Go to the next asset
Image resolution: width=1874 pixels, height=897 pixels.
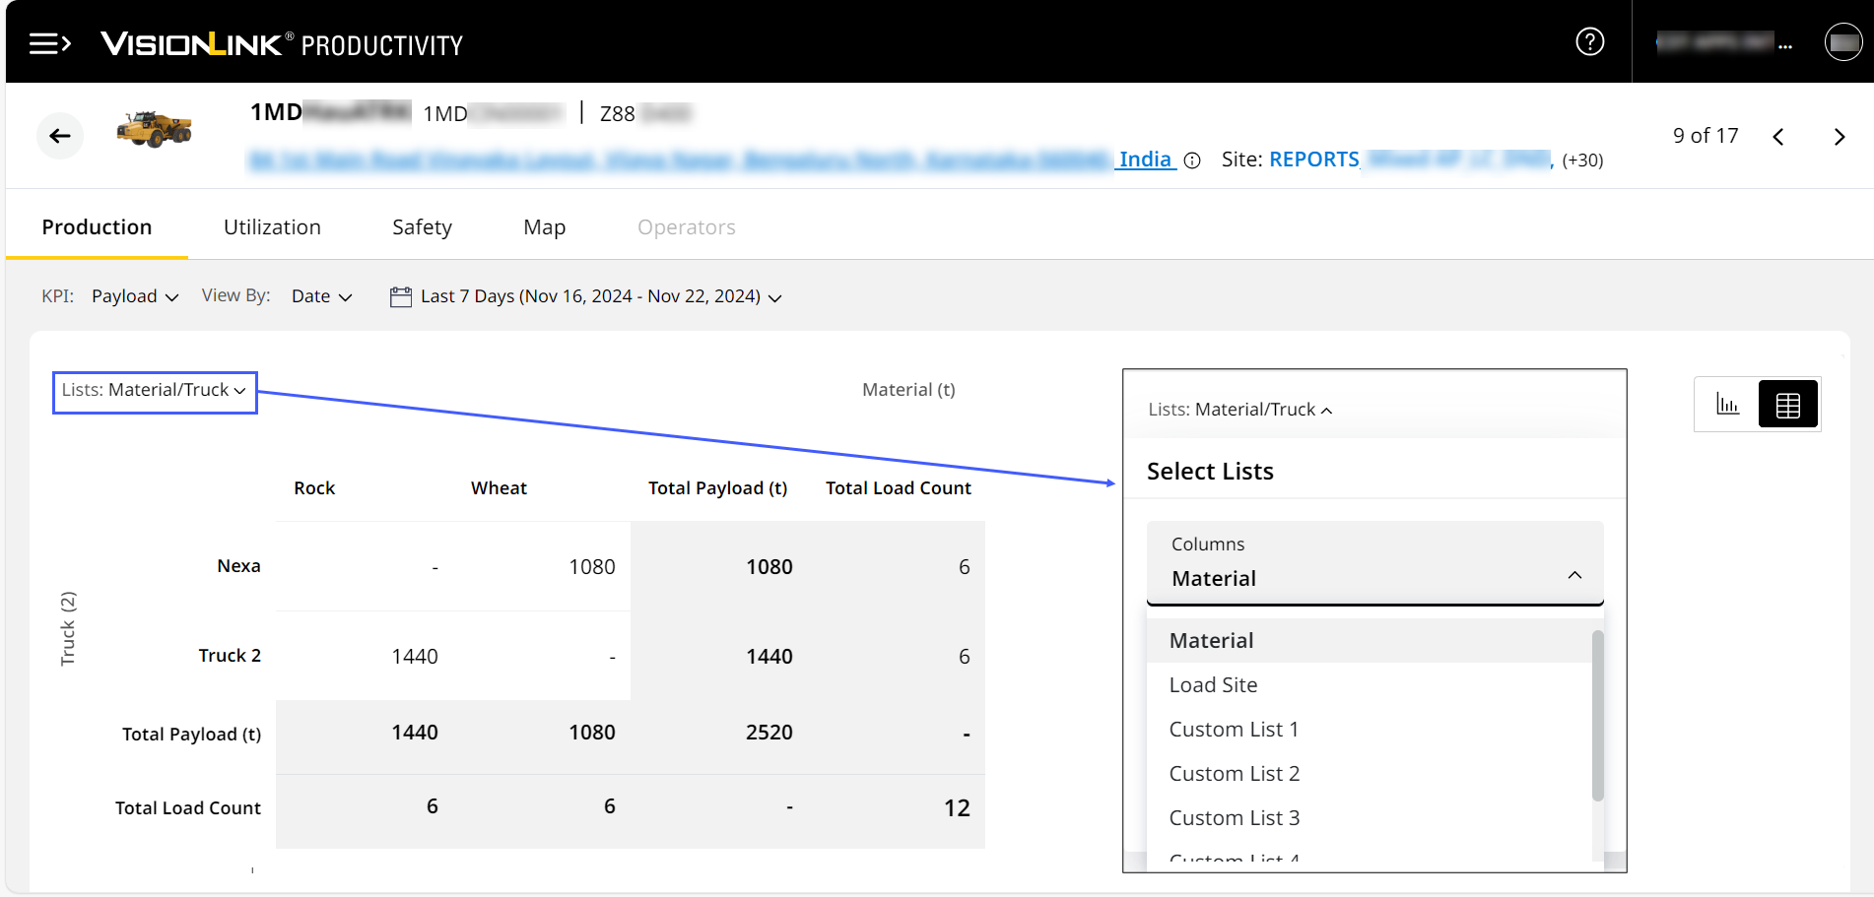tap(1839, 137)
